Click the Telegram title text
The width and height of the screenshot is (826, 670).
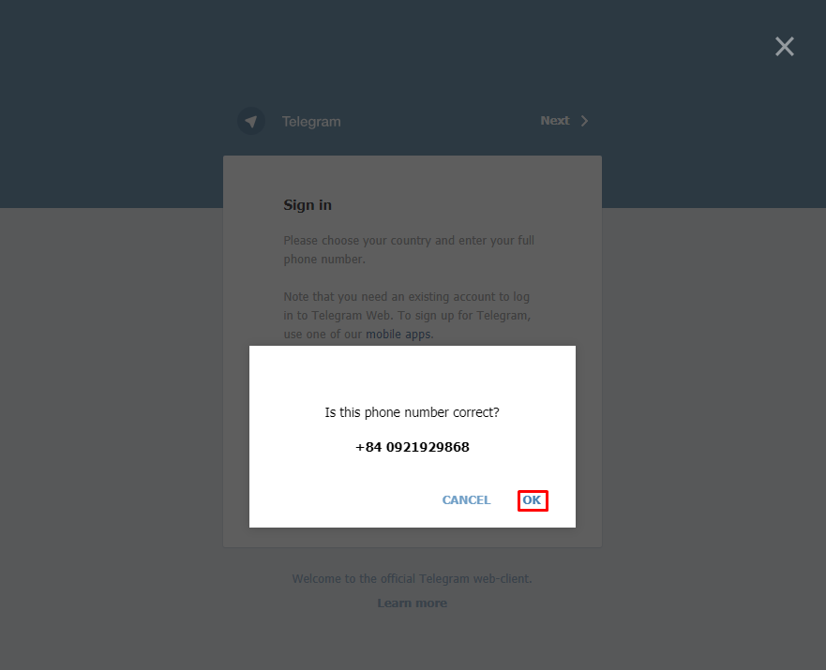tap(311, 122)
